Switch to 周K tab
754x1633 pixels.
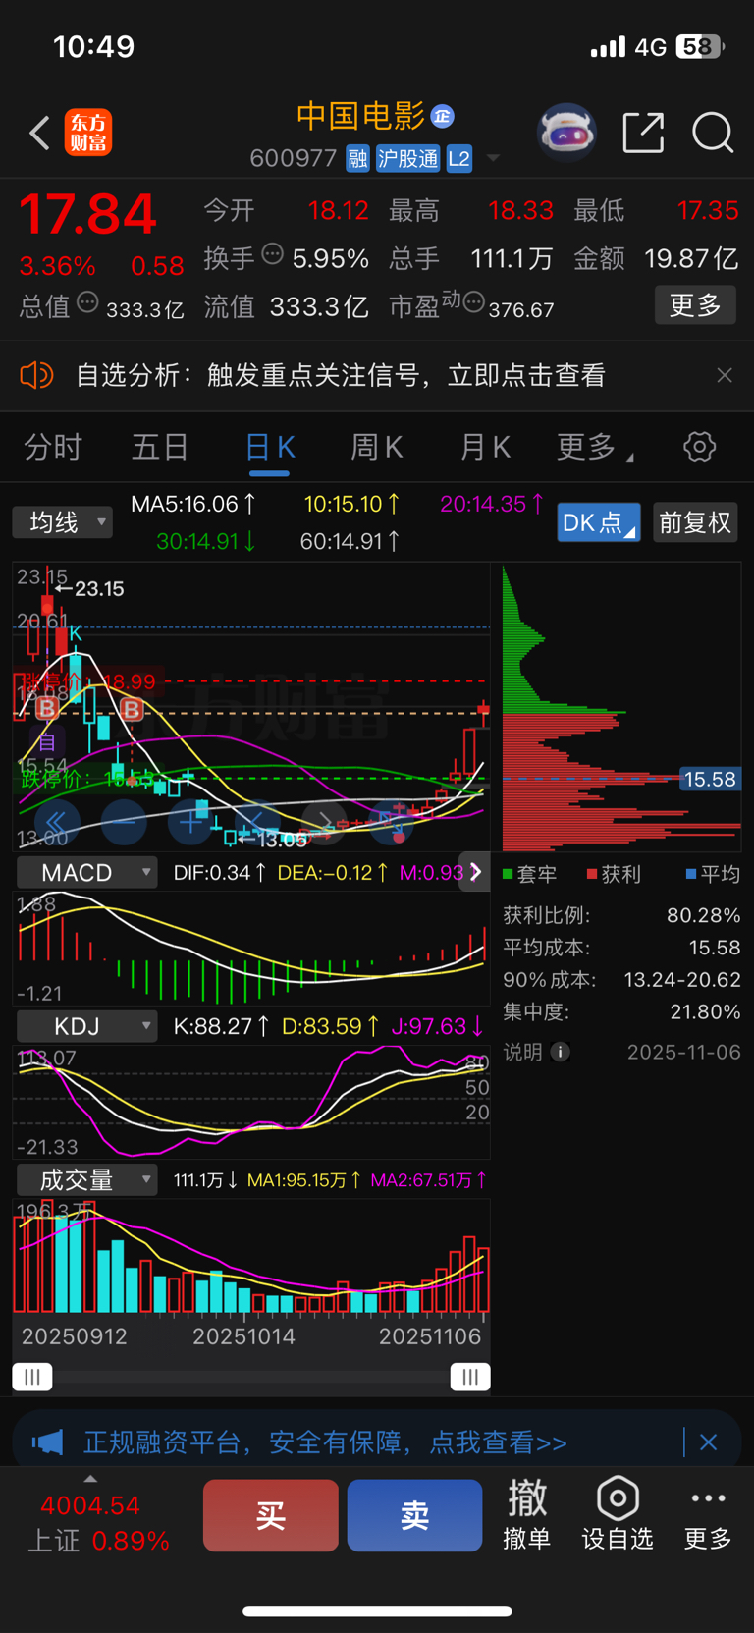(x=377, y=447)
